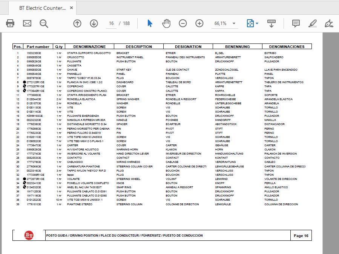This screenshot has width=339, height=254.
Task: Click the page number field showing 16
Action: click(111, 23)
